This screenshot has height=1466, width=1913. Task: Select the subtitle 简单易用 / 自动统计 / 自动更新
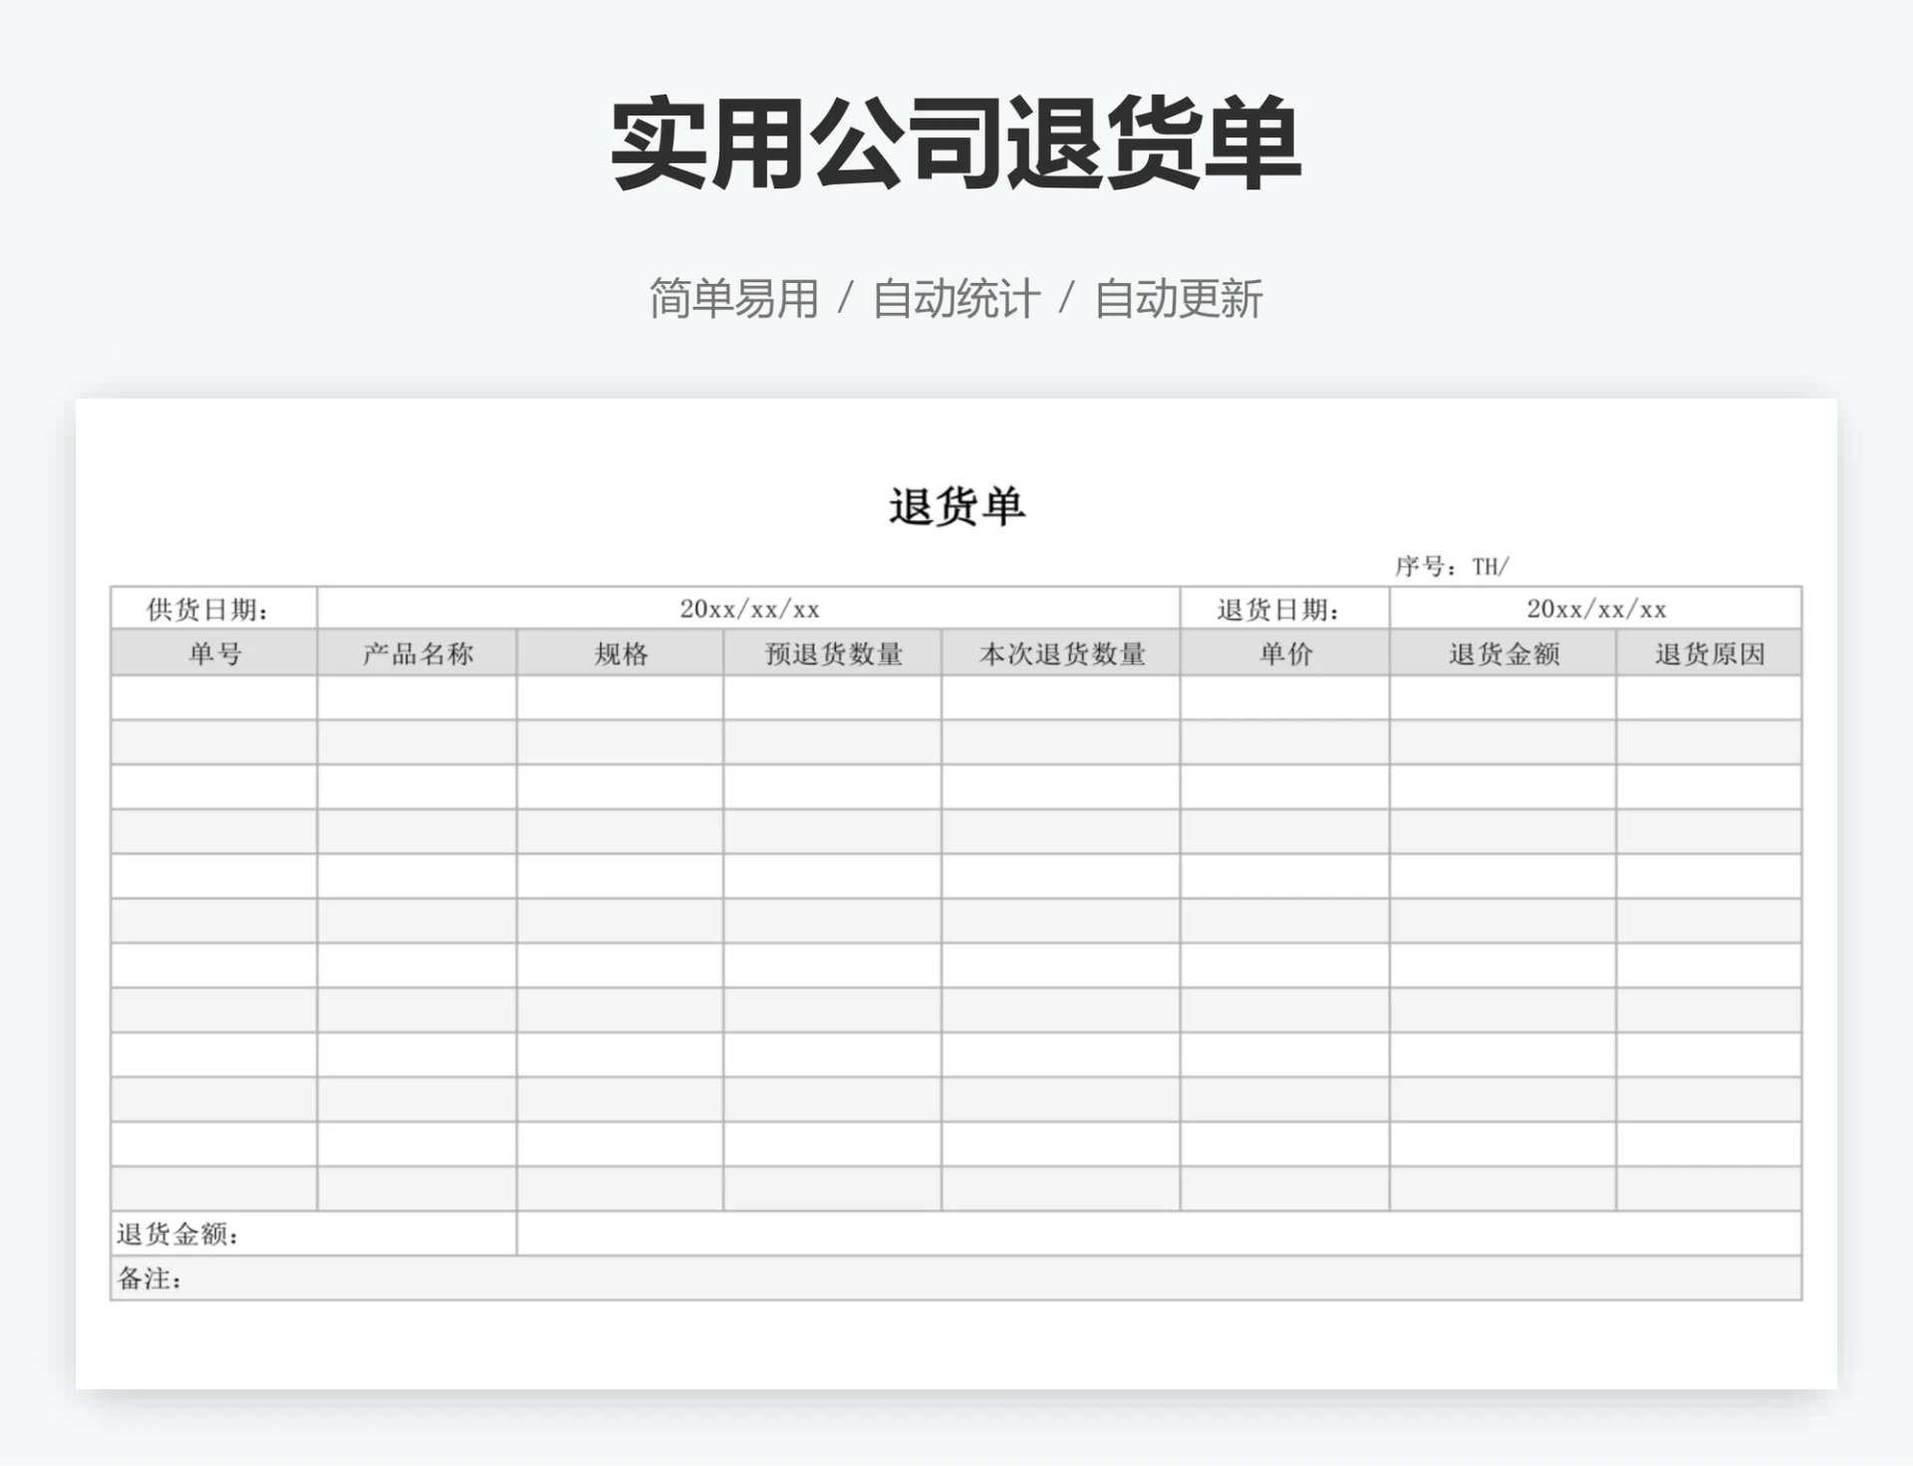coord(954,297)
